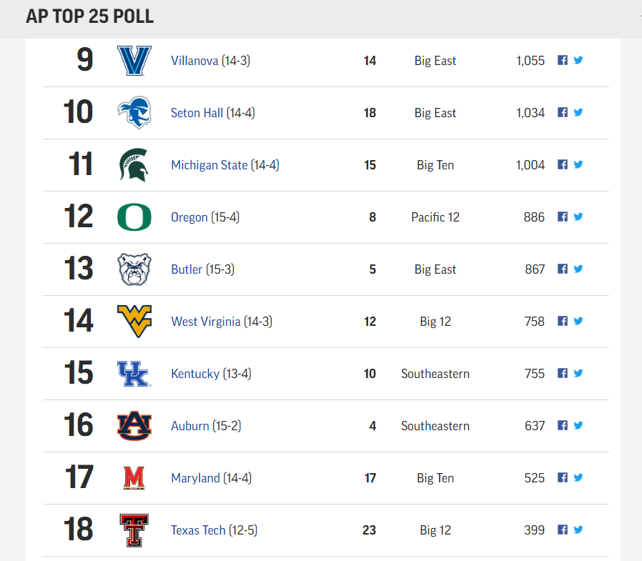Share Michigan State ranking on Facebook

pyautogui.click(x=563, y=164)
